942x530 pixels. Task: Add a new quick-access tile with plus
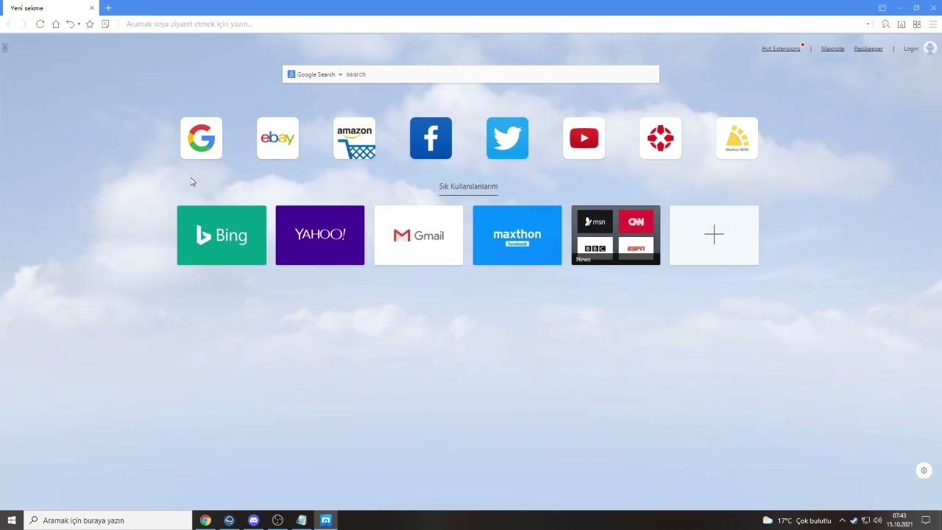coord(714,235)
